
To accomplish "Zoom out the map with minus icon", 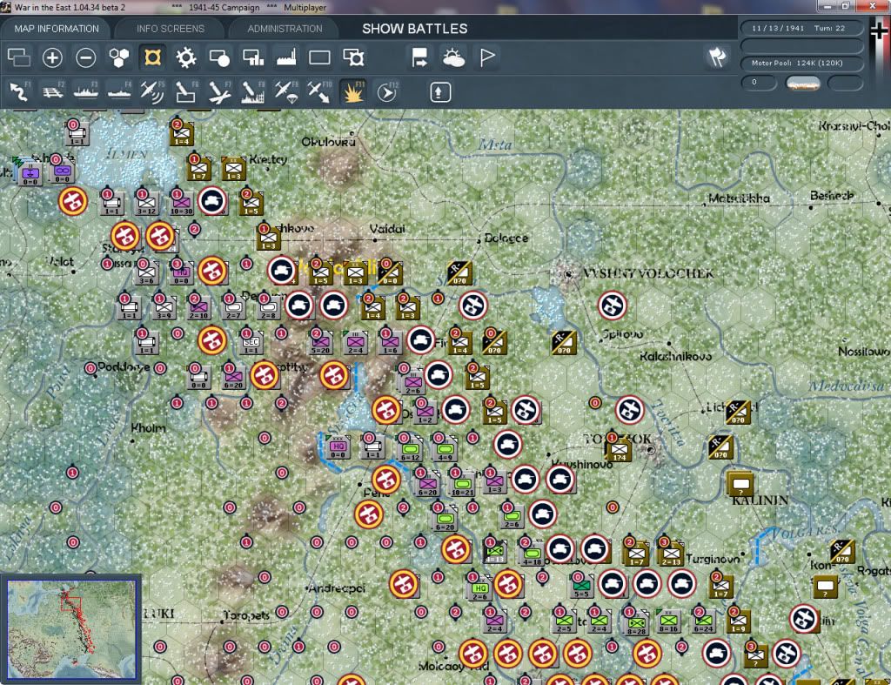I will [x=86, y=57].
